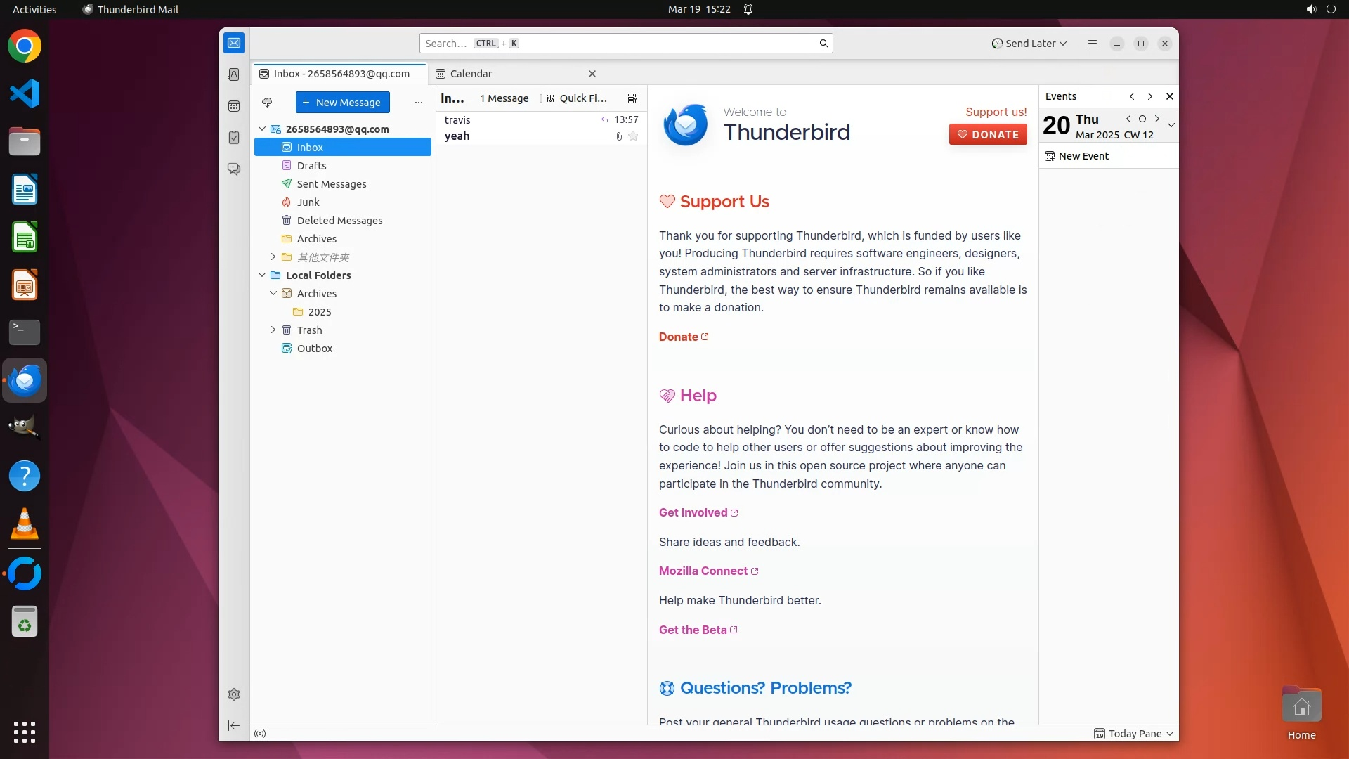This screenshot has height=759, width=1349.
Task: Collapse the 2658564893@qq.com account tree
Action: click(262, 129)
